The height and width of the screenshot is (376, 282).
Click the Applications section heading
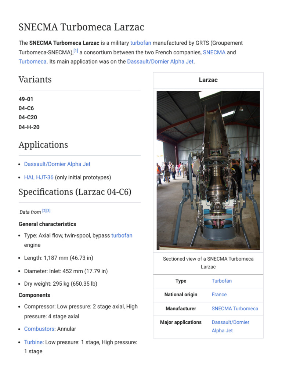(43, 145)
